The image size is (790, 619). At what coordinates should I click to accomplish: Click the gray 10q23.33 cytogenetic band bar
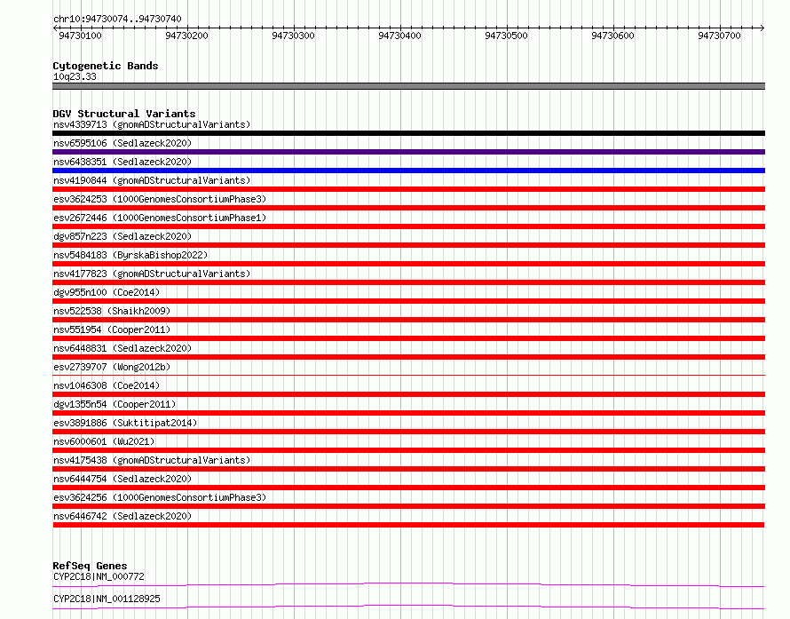[x=408, y=86]
